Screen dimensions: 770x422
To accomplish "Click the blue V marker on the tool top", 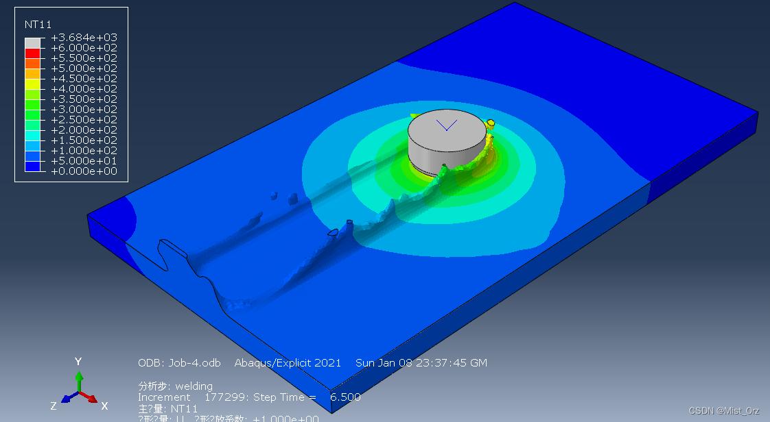I will click(x=447, y=125).
